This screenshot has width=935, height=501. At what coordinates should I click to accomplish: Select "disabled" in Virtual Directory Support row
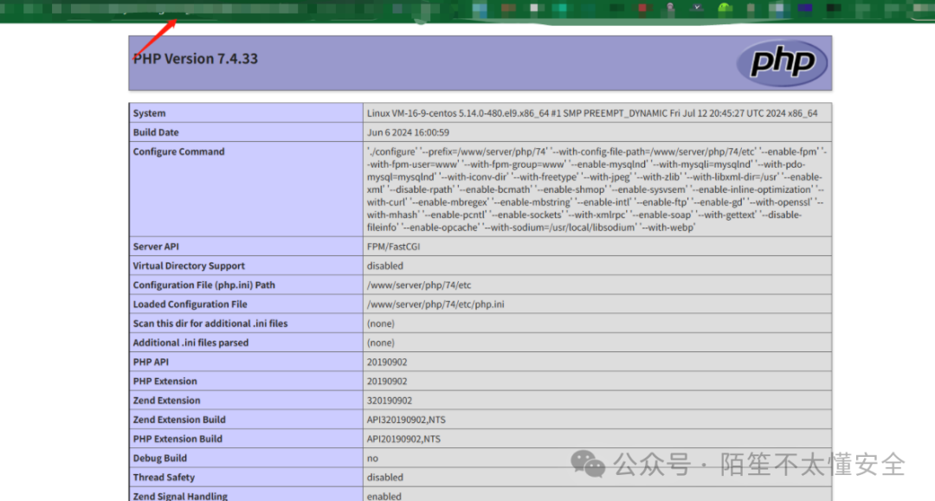384,266
